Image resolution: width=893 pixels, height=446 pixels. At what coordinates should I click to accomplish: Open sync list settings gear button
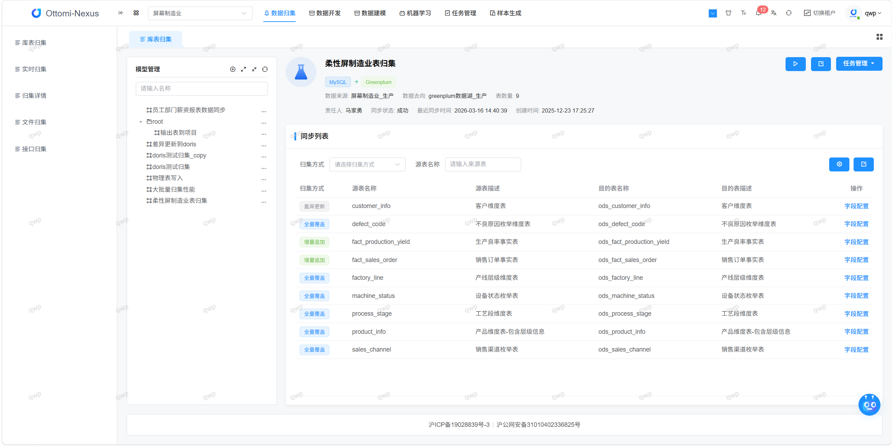(x=839, y=164)
